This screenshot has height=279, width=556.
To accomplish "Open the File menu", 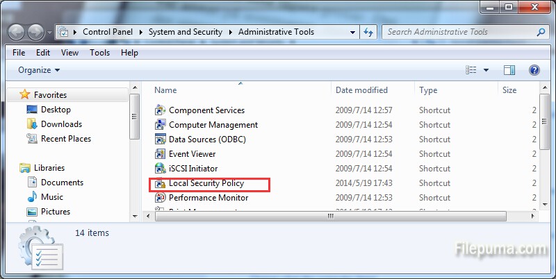I will (19, 52).
